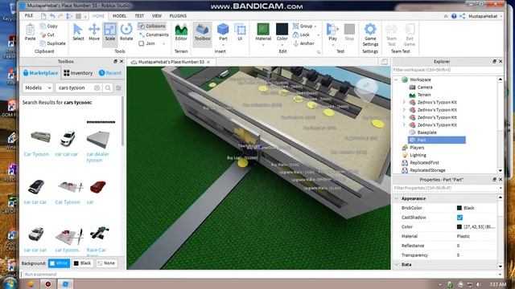Click the Bandicam recorder taskbar icon

pyautogui.click(x=48, y=284)
